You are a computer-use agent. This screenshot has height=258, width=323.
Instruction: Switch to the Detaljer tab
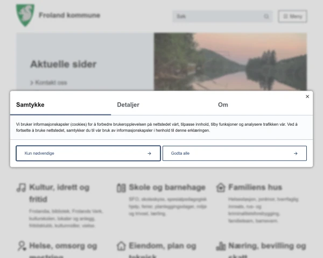tap(128, 105)
